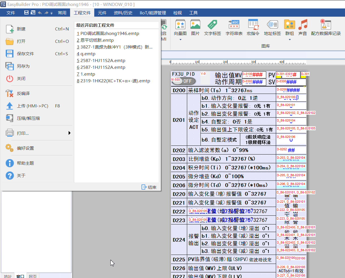Viewport: 345px width, 278px height.
Task: Click the 结束 exit button
Action: point(149,187)
